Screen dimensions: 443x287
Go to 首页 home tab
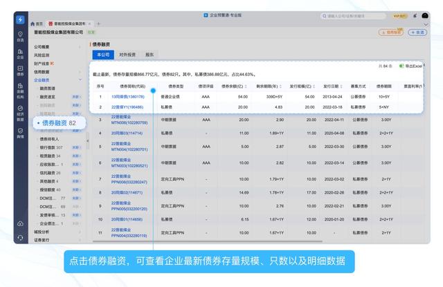[37, 24]
